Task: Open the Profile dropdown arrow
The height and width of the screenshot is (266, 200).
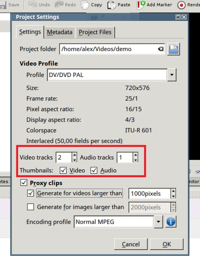Action: 172,75
